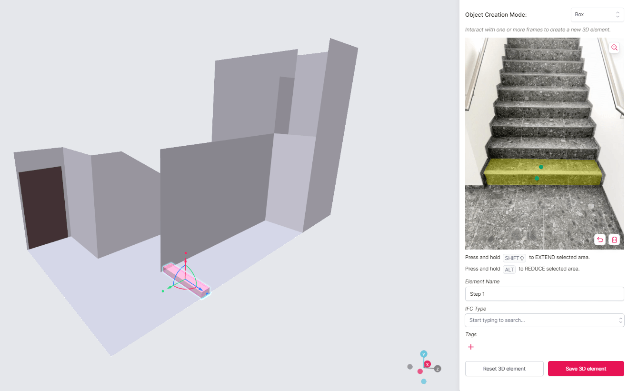This screenshot has width=628, height=391.
Task: Select the X axis on the orientation gizmo
Action: click(x=428, y=364)
